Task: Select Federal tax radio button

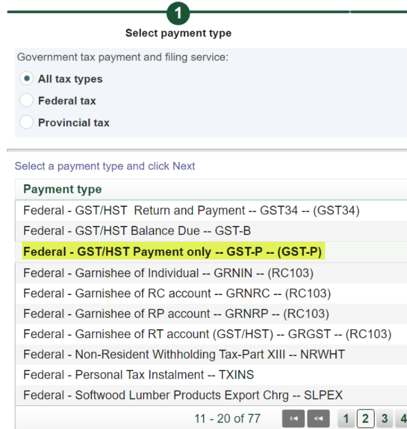Action: [x=27, y=100]
